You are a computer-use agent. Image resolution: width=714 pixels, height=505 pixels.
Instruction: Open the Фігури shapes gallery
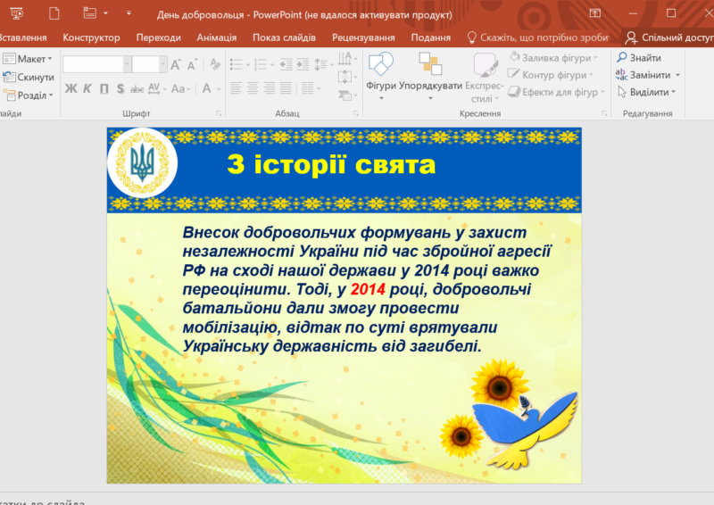pos(380,70)
